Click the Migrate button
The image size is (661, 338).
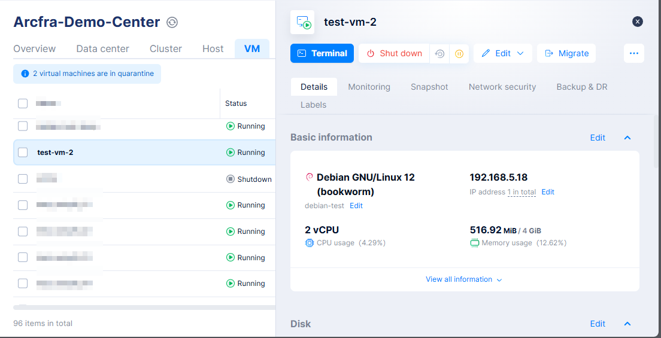coord(566,53)
